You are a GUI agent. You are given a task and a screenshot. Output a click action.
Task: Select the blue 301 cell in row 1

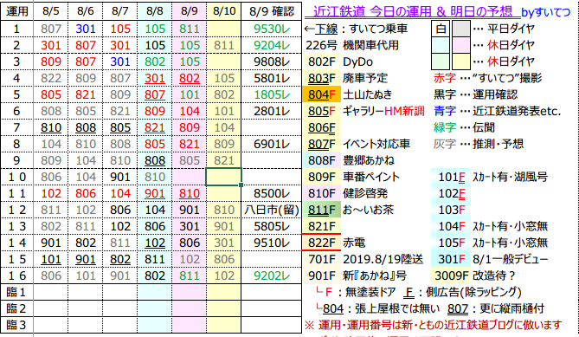point(86,29)
